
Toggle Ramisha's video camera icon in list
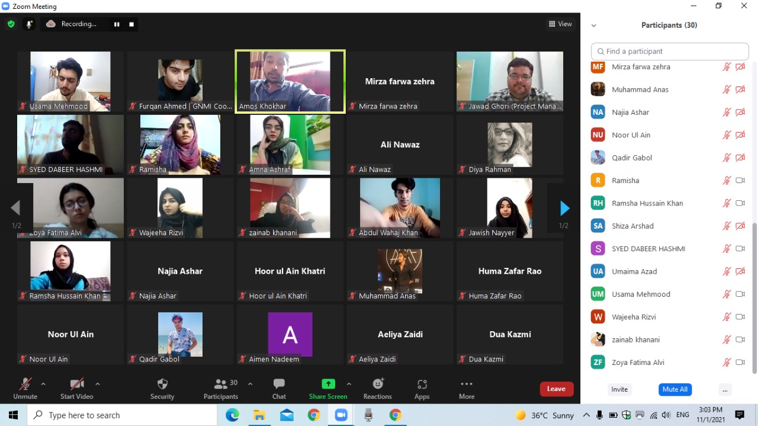coord(740,181)
